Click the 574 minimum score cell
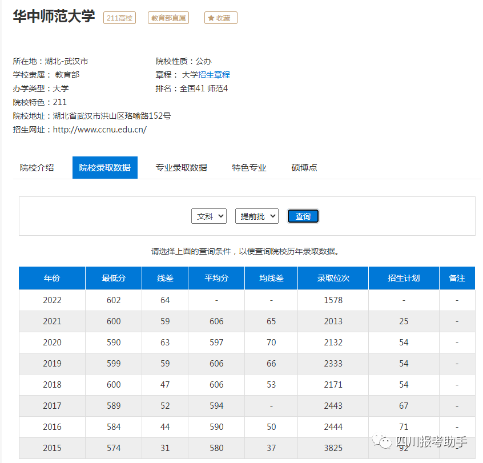 point(114,448)
